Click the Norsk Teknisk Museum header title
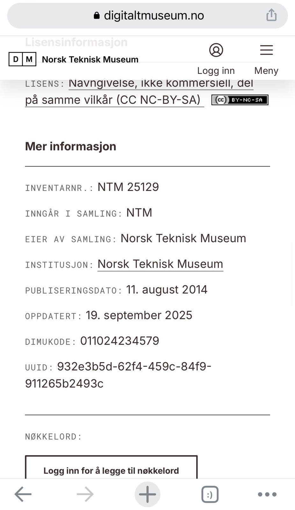This screenshot has width=295, height=510. [90, 59]
